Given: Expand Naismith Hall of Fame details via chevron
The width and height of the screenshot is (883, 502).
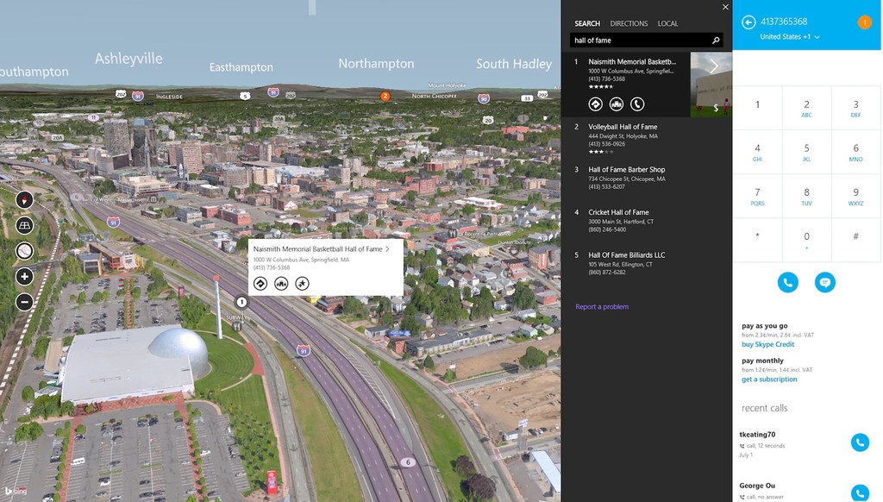Looking at the screenshot, I should (388, 248).
